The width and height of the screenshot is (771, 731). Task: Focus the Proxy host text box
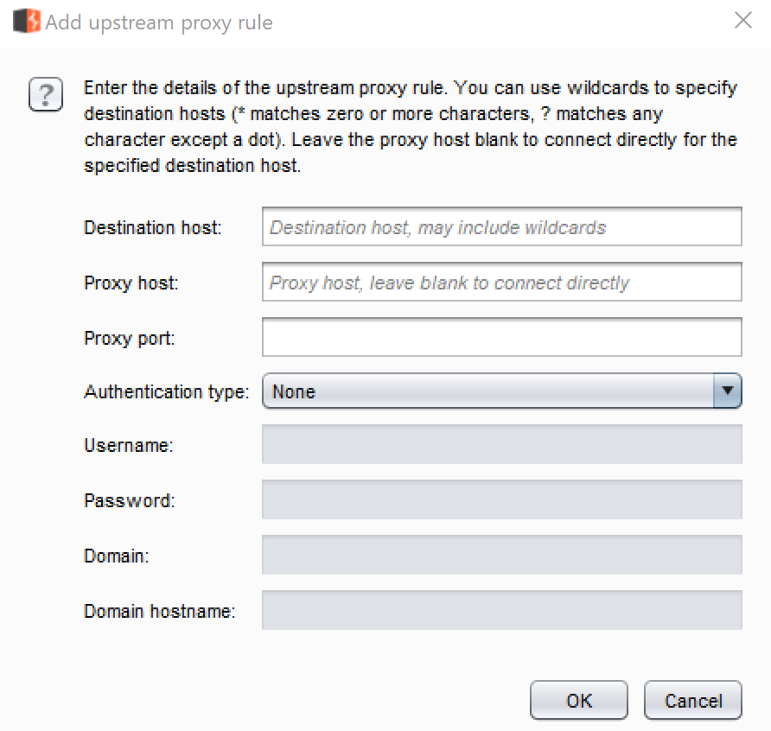tap(501, 283)
